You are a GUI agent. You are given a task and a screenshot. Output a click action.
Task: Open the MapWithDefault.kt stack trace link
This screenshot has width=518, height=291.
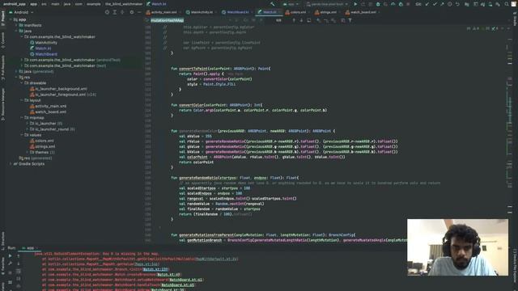coord(216,259)
